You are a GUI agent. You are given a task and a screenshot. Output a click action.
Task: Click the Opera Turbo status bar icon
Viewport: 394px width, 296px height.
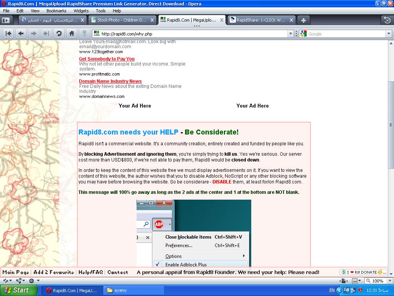pos(32,281)
